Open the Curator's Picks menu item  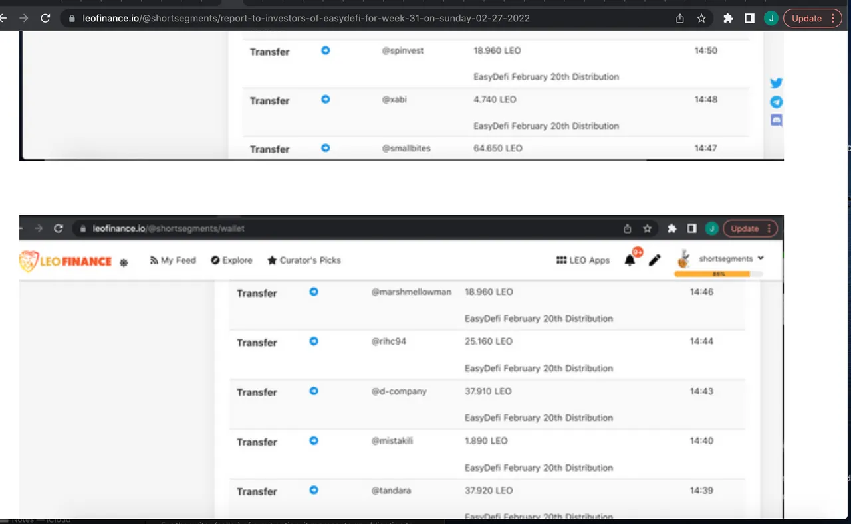coord(304,260)
